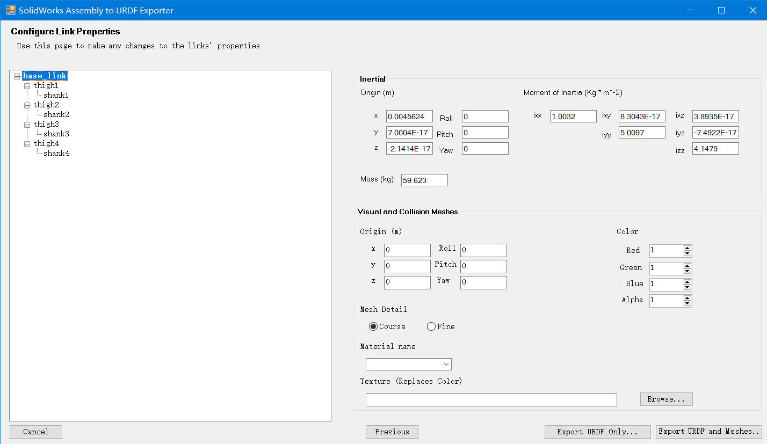Click the Mass (kg) field
Viewport: 767px width, 444px height.
click(424, 180)
